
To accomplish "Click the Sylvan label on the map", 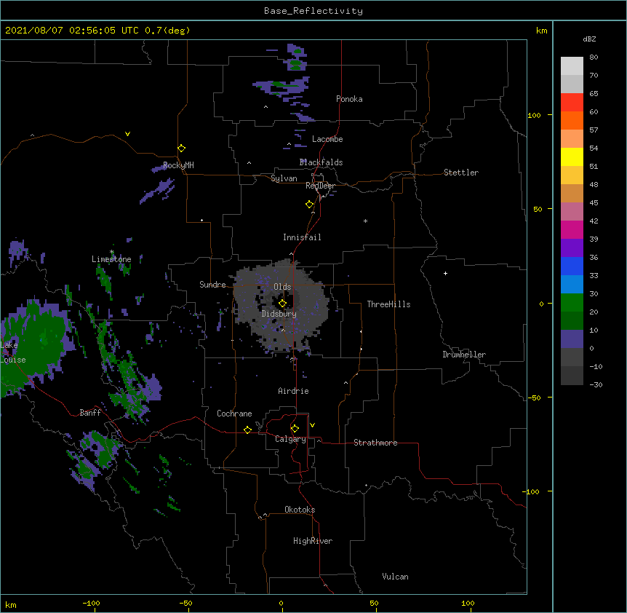I will tap(284, 178).
